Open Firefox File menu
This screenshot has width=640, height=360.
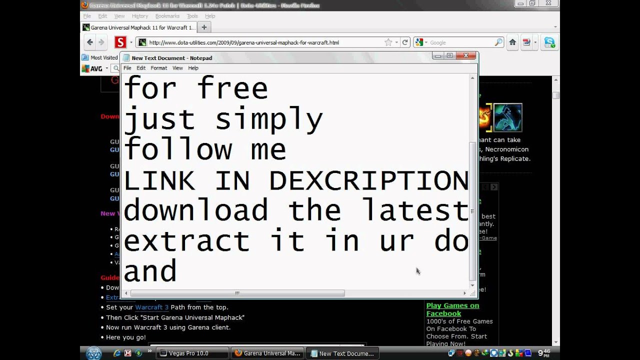click(x=87, y=16)
